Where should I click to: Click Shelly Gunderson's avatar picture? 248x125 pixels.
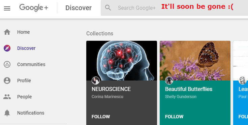coord(169,81)
